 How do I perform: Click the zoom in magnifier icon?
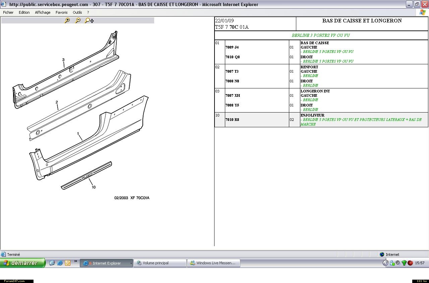tap(67, 20)
